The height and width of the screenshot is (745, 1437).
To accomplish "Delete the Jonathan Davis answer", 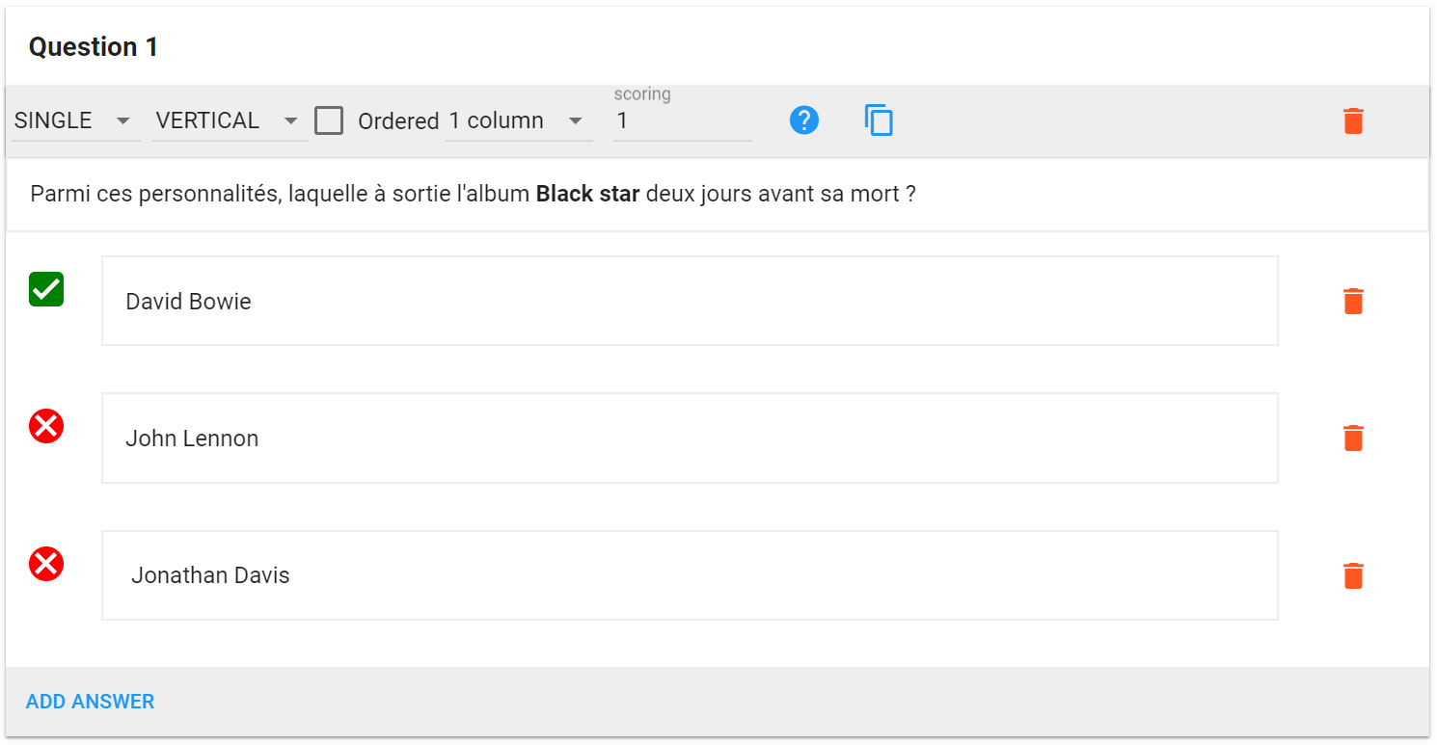I will coord(1353,575).
